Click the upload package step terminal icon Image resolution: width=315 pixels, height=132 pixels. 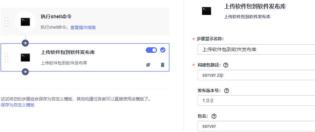[x=25, y=57]
